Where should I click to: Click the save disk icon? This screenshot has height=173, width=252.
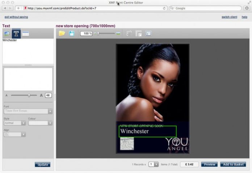click(72, 33)
